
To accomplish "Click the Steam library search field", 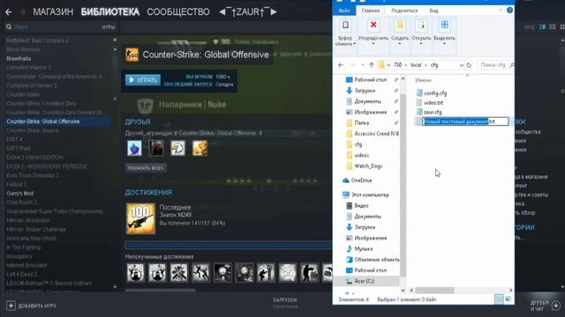I will 54,27.
